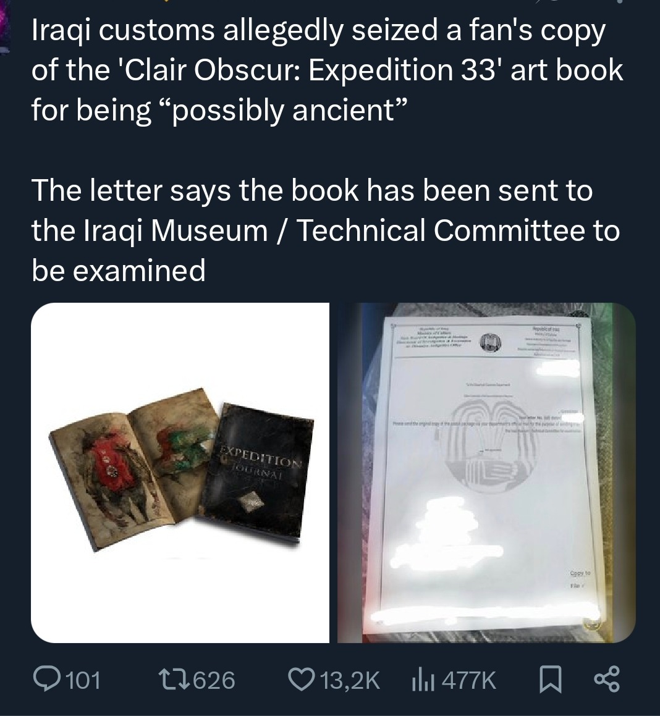Open the photo of the seized customs letter
The height and width of the screenshot is (716, 660).
pyautogui.click(x=486, y=471)
